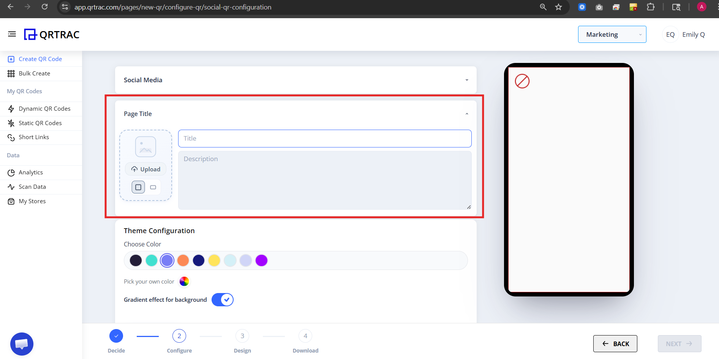Screen dimensions: 719x359
Task: View Scan Data
Action: click(32, 187)
